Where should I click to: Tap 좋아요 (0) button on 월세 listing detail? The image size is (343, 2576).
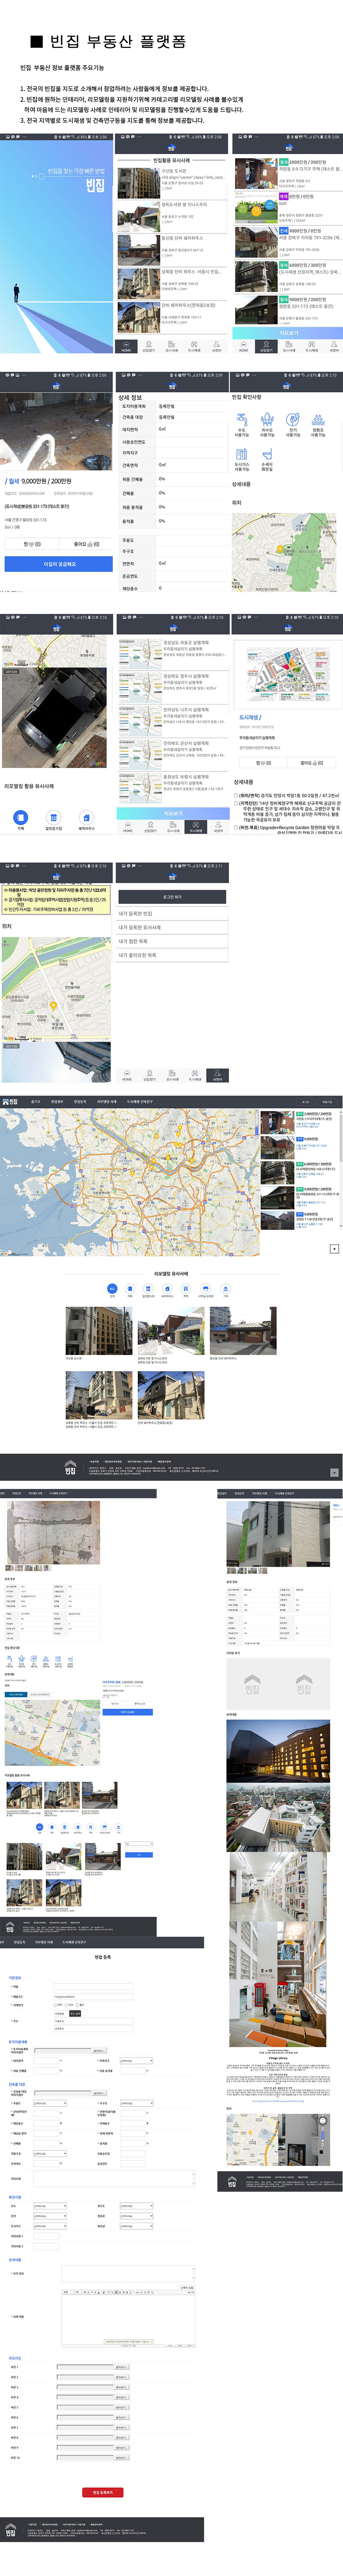tap(86, 544)
